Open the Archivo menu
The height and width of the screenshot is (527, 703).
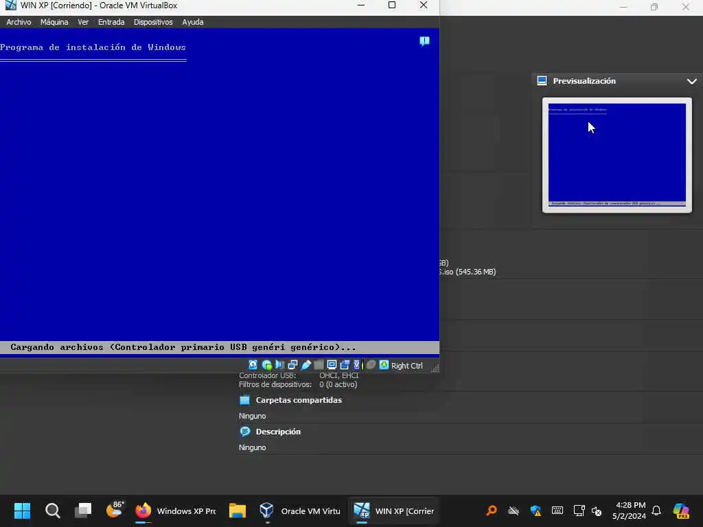pos(19,22)
